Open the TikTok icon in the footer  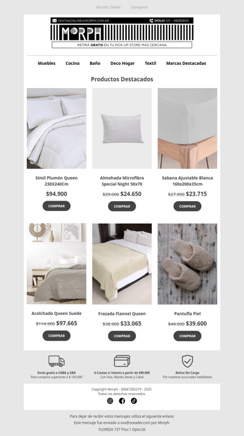[134, 401]
